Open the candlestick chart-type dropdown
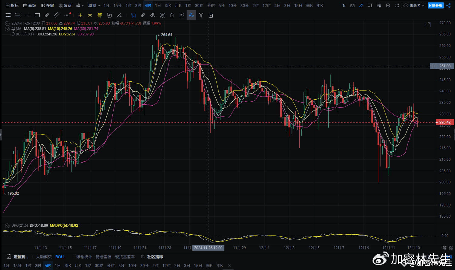The height and width of the screenshot is (270, 455). click(80, 5)
